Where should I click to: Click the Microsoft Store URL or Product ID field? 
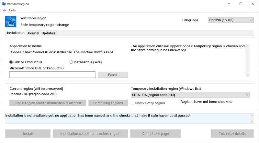pos(52,75)
